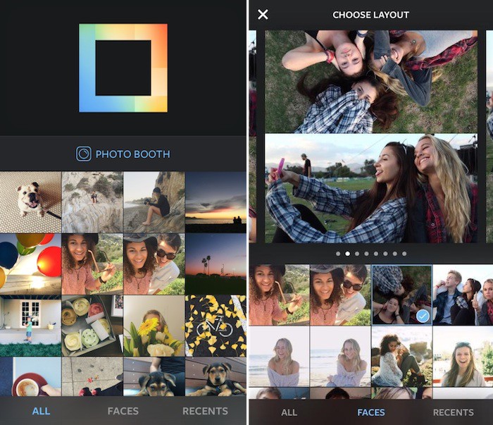
Task: Switch to ALL tab on left screen
Action: (x=41, y=411)
